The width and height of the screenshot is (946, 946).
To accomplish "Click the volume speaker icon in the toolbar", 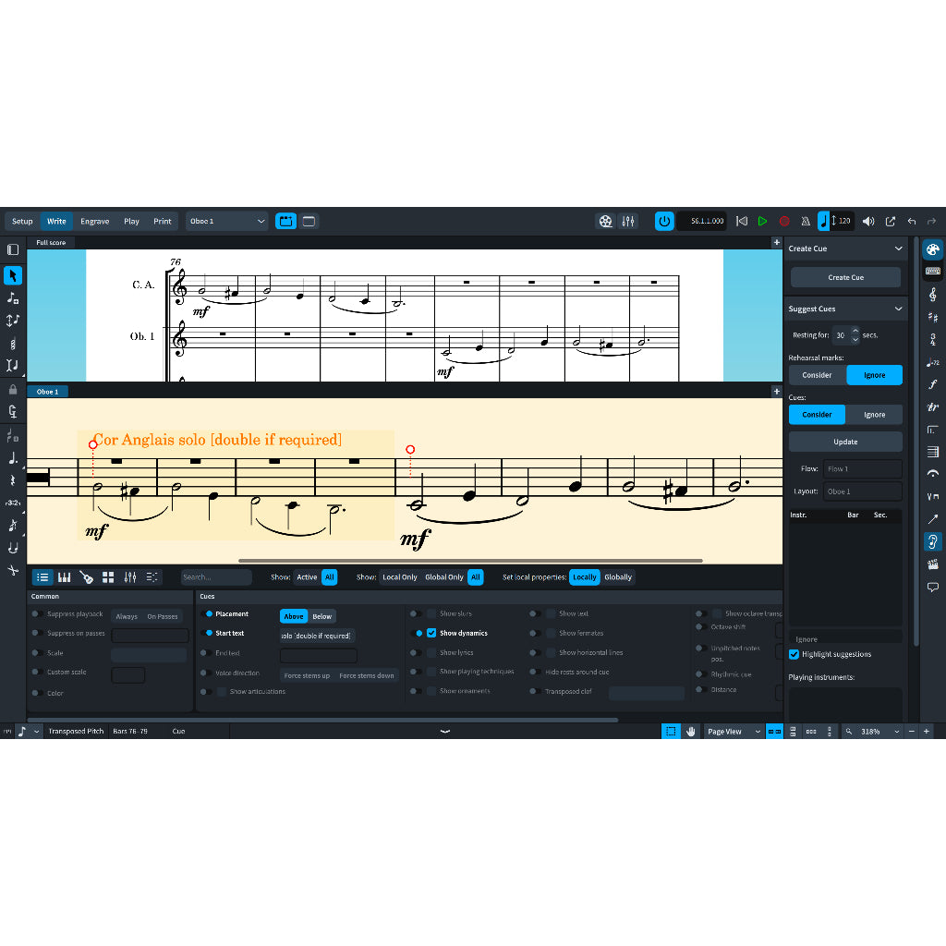I will click(868, 221).
